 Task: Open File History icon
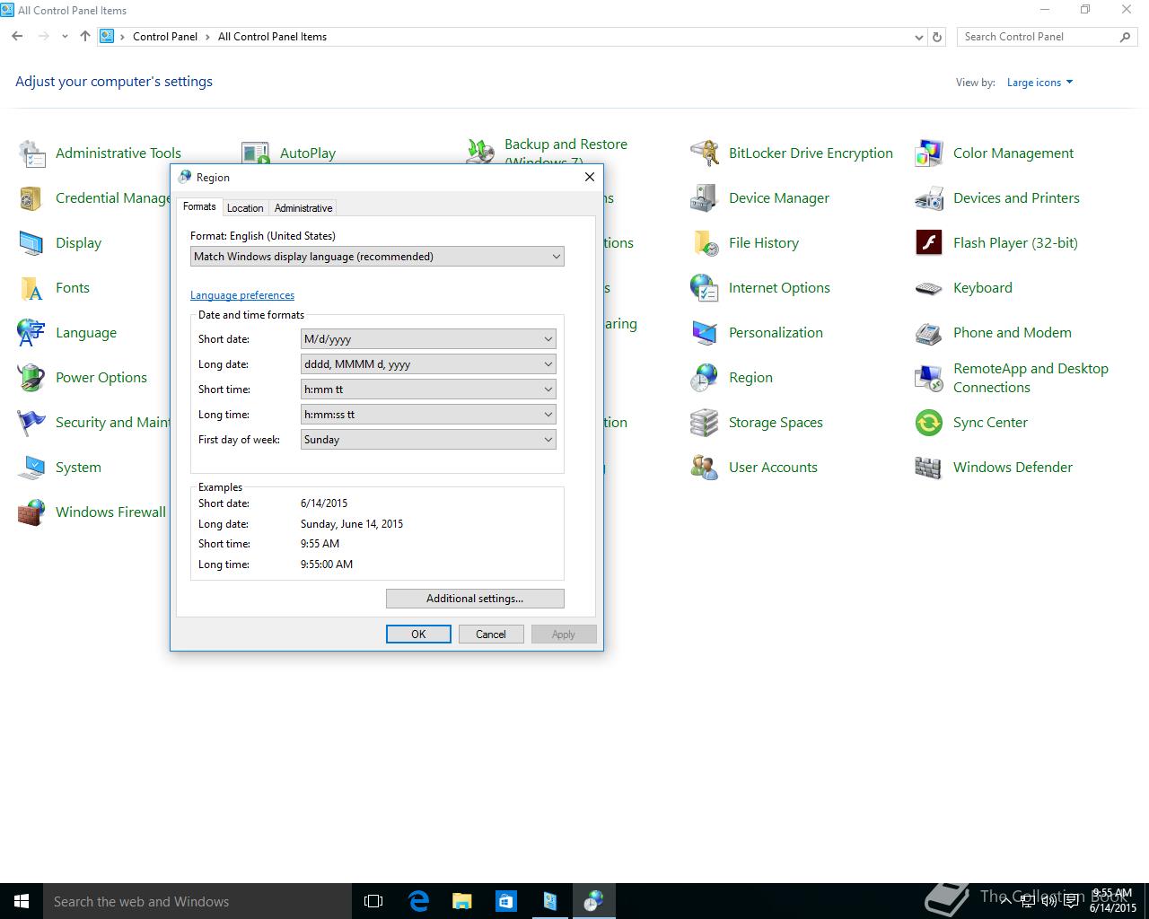click(x=705, y=243)
